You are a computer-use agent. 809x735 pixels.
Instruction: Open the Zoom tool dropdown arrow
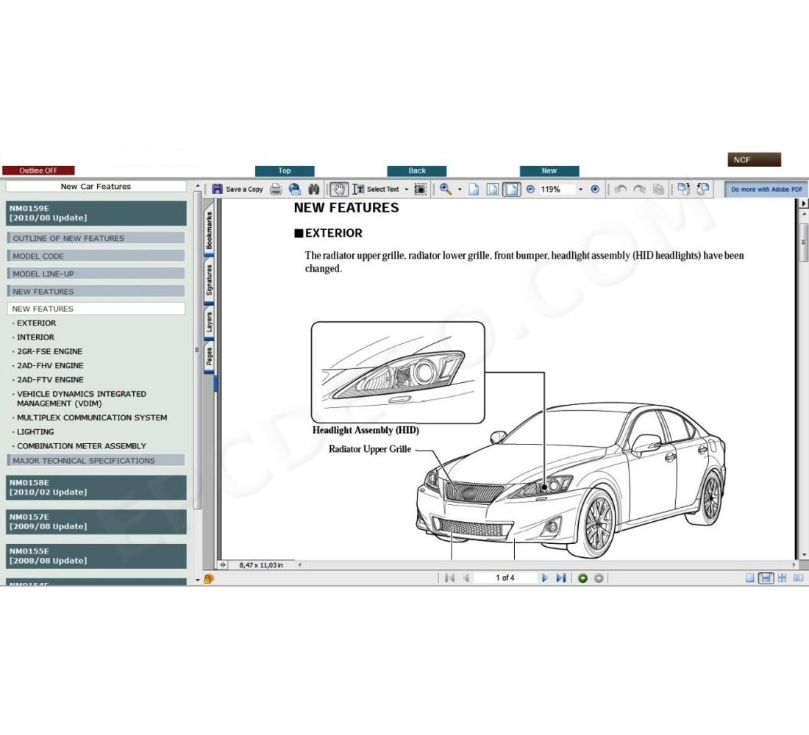click(x=460, y=190)
